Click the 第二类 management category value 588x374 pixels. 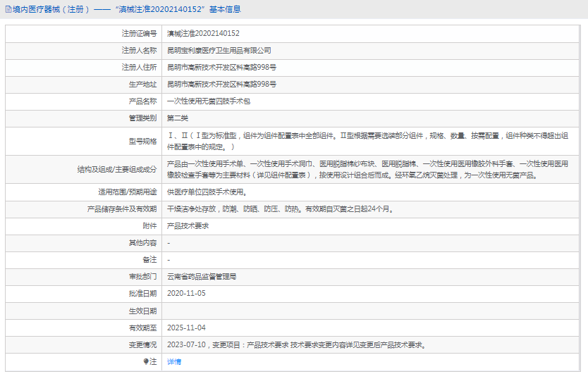point(178,118)
